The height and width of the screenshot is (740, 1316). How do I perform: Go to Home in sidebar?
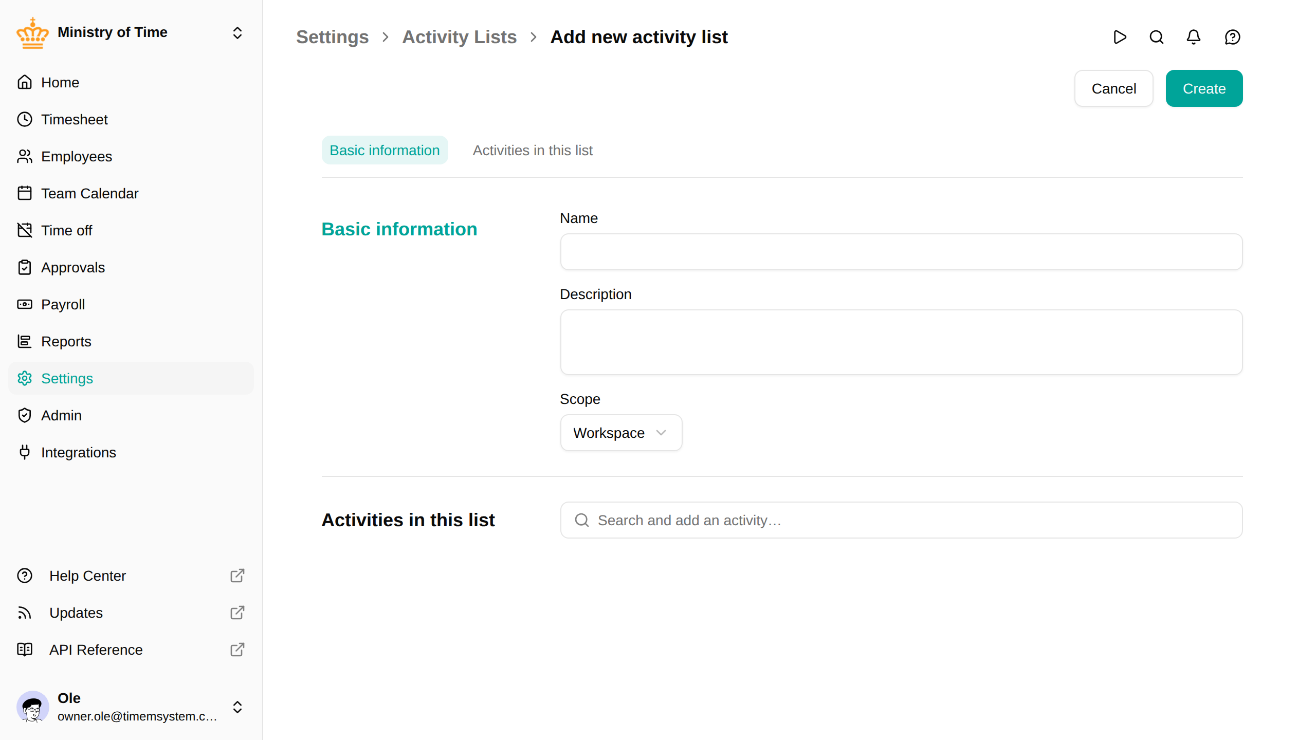click(x=131, y=82)
